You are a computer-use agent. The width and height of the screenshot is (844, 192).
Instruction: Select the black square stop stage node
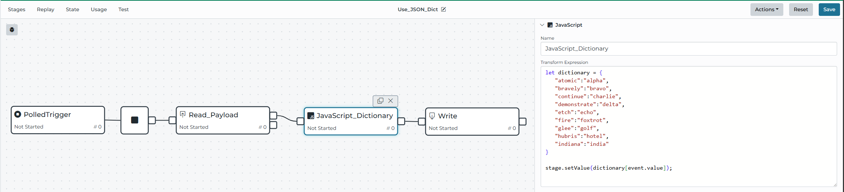134,120
